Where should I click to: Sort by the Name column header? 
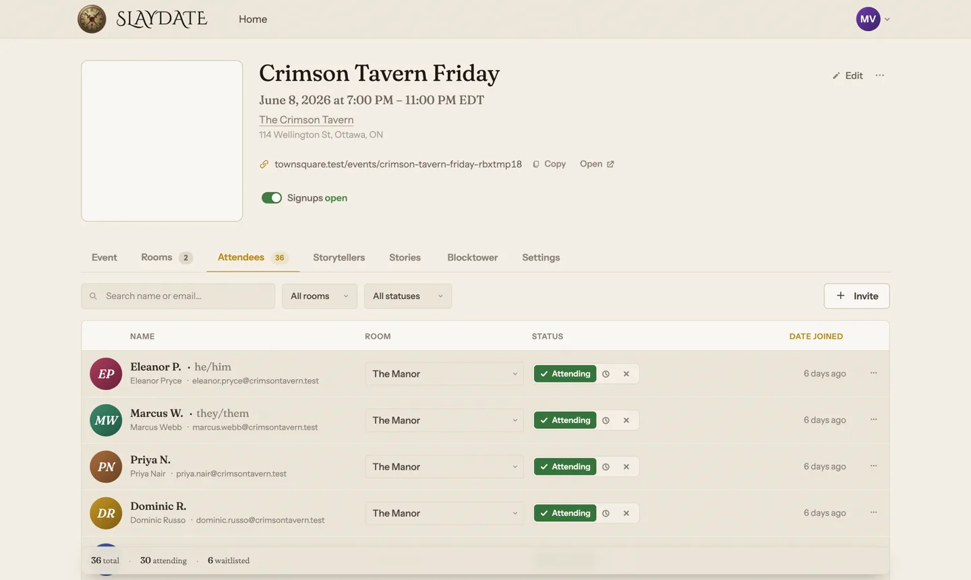pos(142,337)
